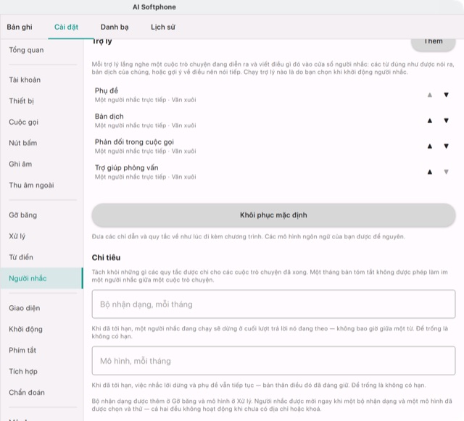Select Người nhắc in sidebar

[42, 278]
